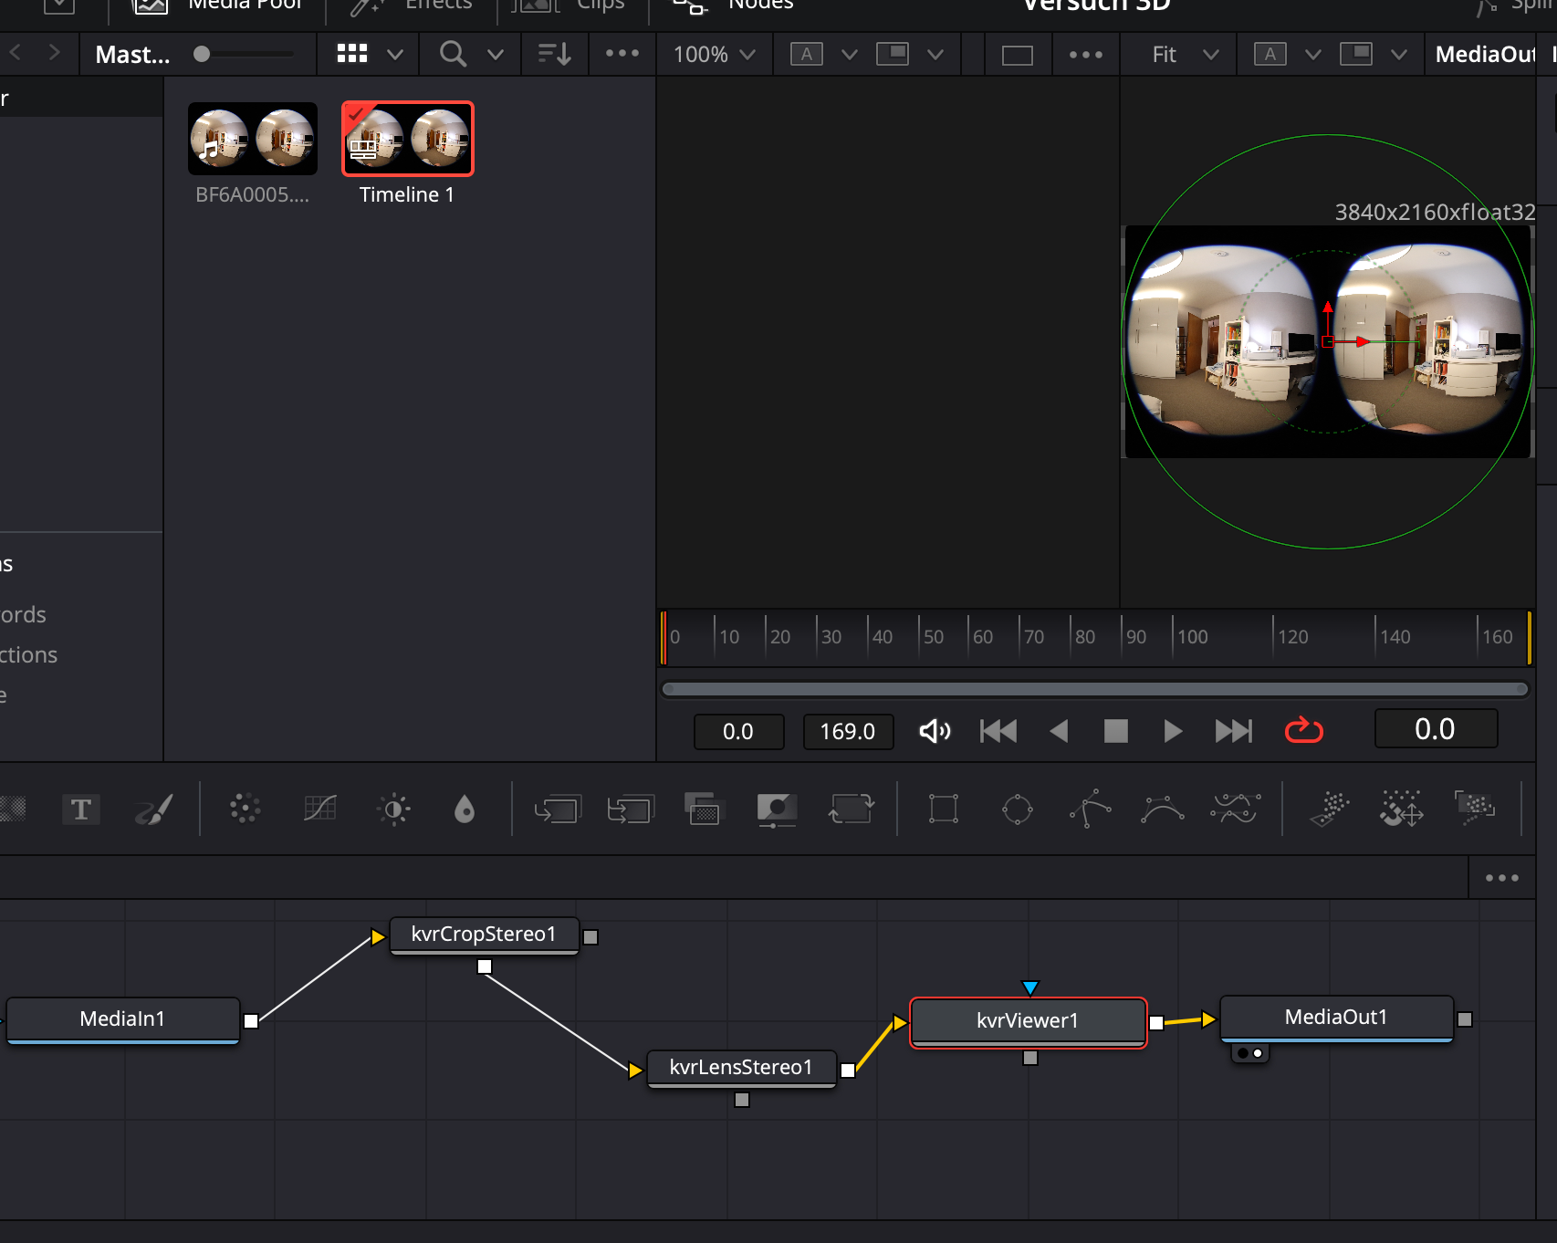Click the Rectangle mask tool
This screenshot has width=1557, height=1243.
[x=943, y=810]
